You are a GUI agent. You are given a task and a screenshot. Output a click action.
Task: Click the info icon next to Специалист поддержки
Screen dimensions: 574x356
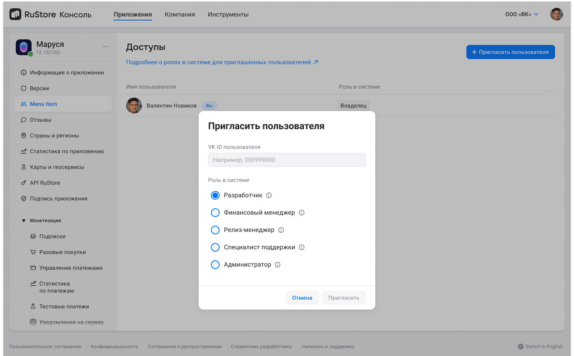pyautogui.click(x=302, y=247)
